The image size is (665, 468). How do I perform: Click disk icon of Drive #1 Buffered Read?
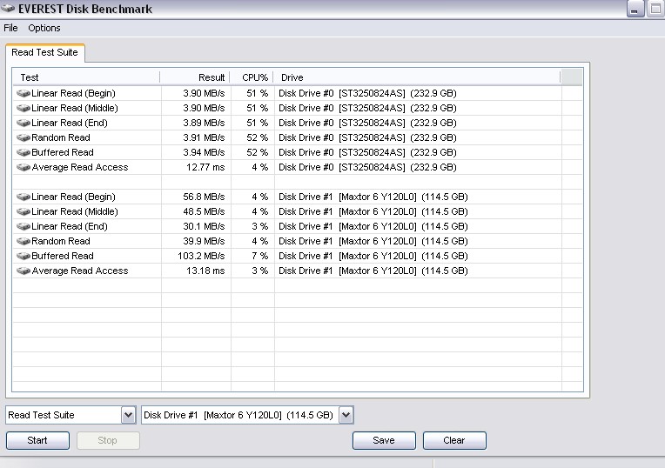(24, 257)
